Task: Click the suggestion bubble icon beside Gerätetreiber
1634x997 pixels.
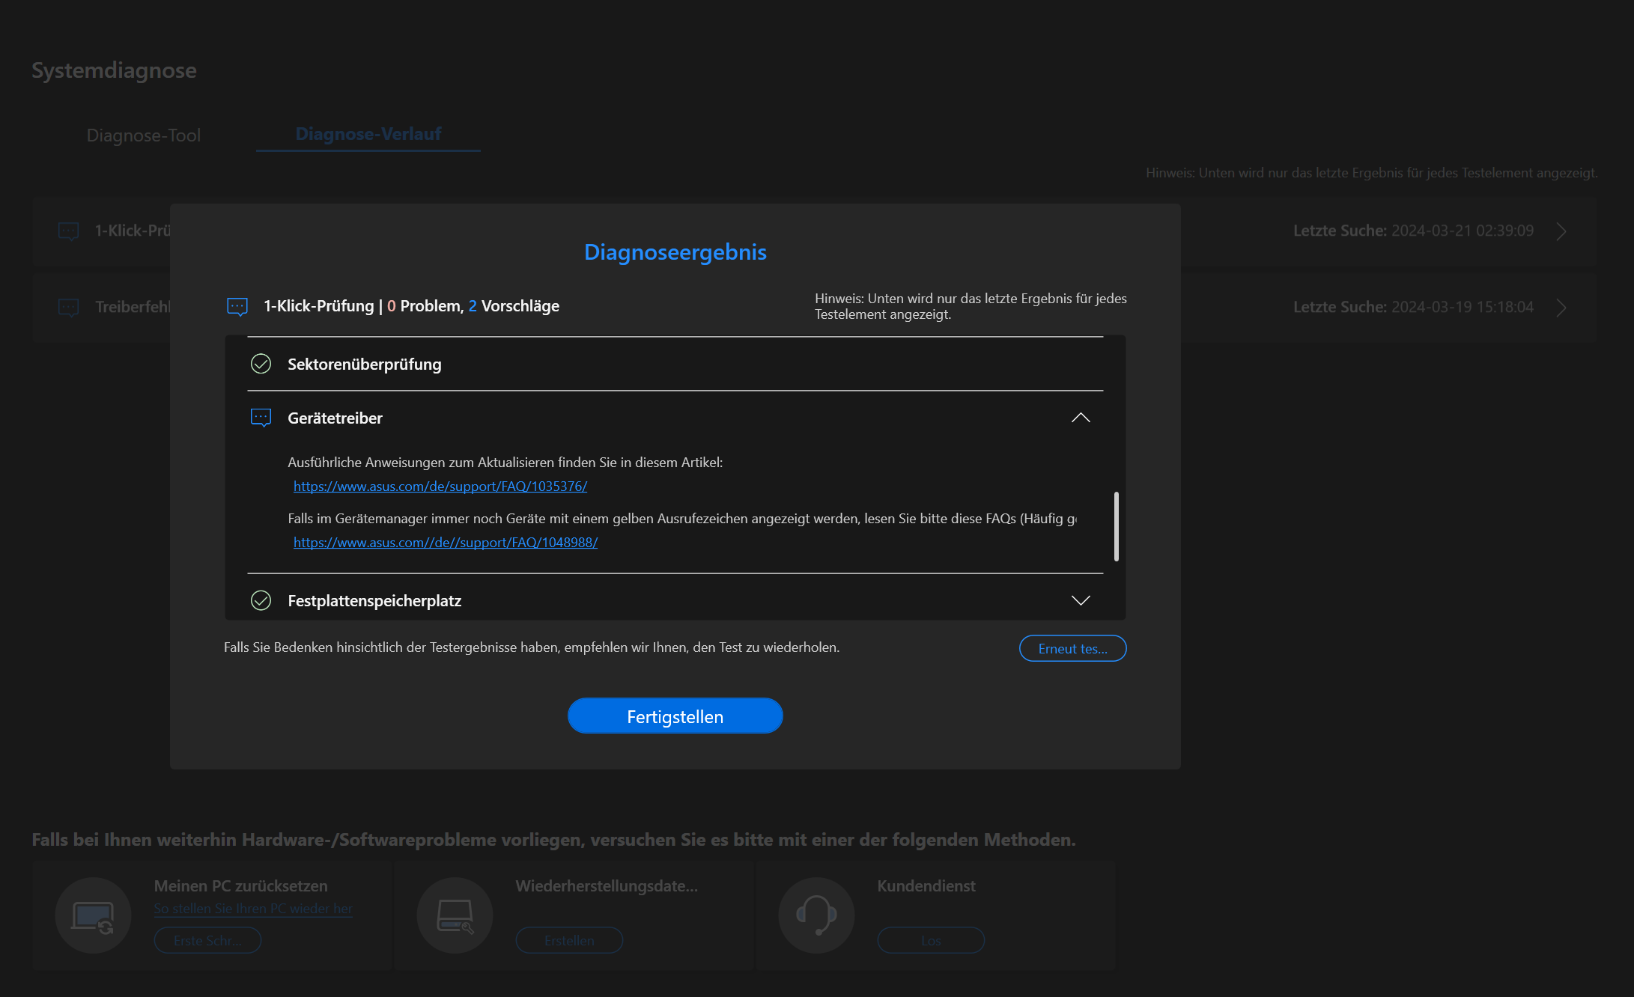Action: [x=261, y=418]
